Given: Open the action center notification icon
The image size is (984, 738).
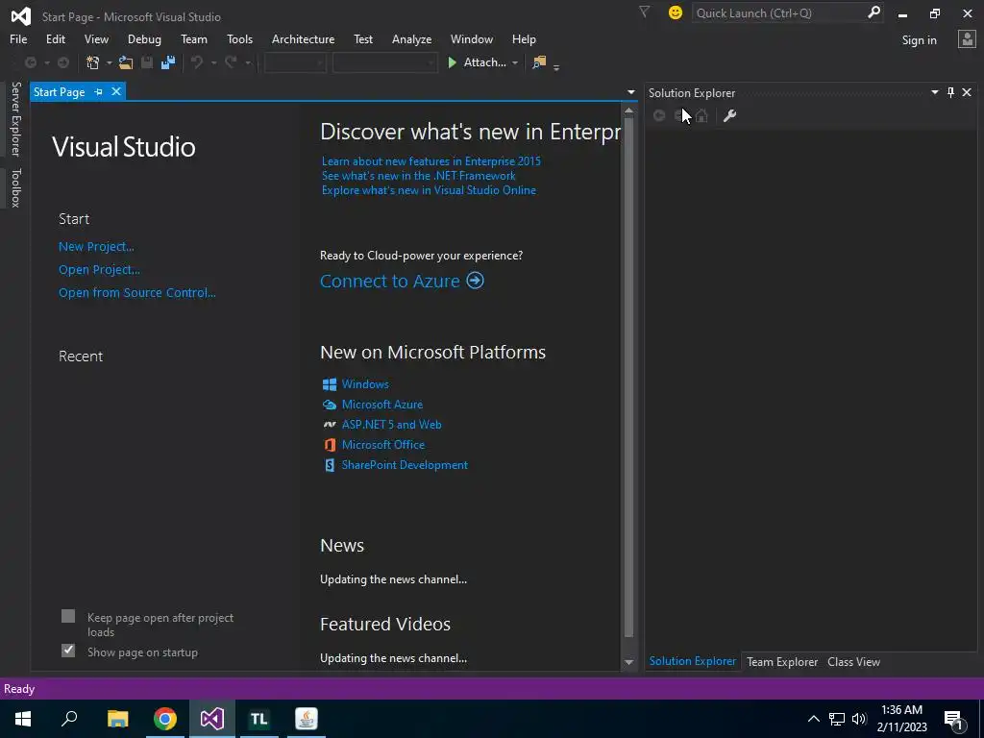Looking at the screenshot, I should [953, 719].
